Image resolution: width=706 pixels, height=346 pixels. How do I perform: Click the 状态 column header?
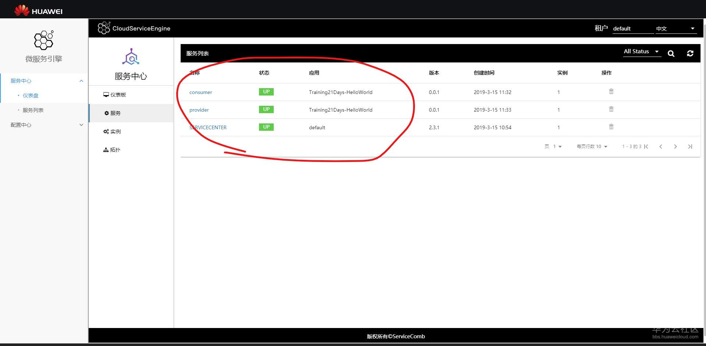(x=264, y=73)
